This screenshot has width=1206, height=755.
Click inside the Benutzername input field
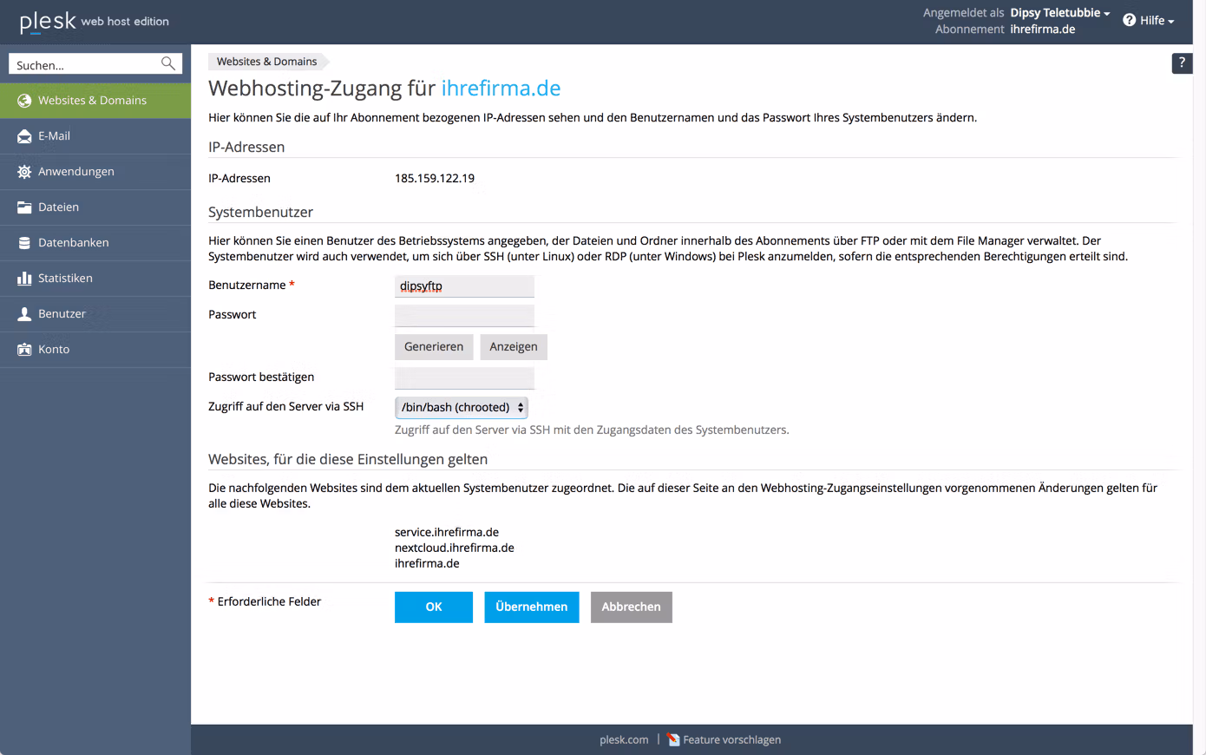tap(464, 286)
